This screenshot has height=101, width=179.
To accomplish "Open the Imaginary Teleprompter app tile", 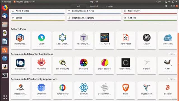I will 84,40.
